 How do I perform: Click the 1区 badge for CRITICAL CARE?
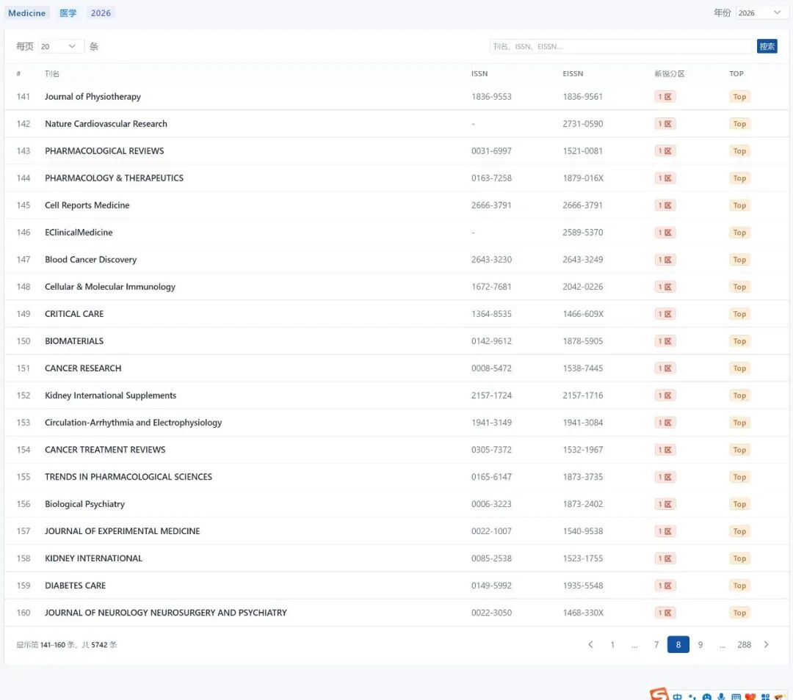pyautogui.click(x=665, y=314)
